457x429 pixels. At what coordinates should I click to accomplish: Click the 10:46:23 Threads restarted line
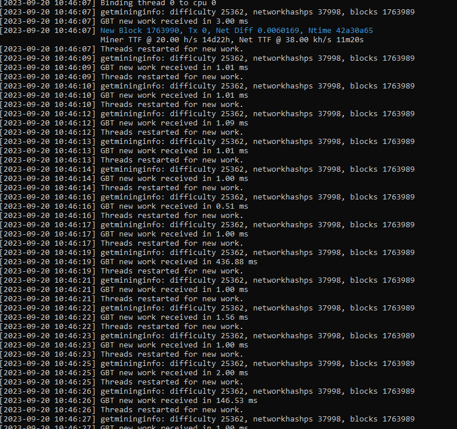click(121, 354)
